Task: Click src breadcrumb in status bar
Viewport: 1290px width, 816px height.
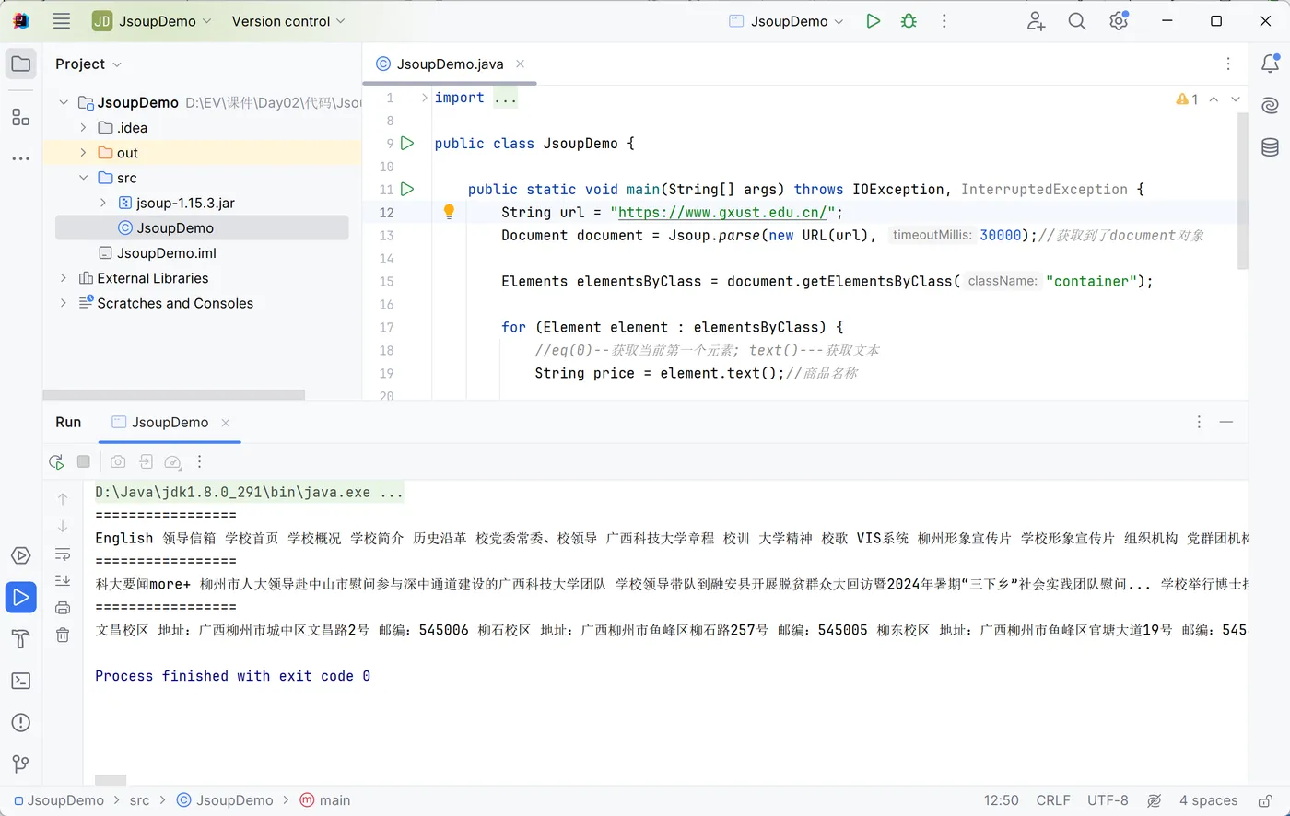Action: (139, 800)
